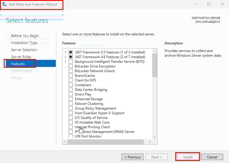Maximize the wizard window

pos(209,4)
